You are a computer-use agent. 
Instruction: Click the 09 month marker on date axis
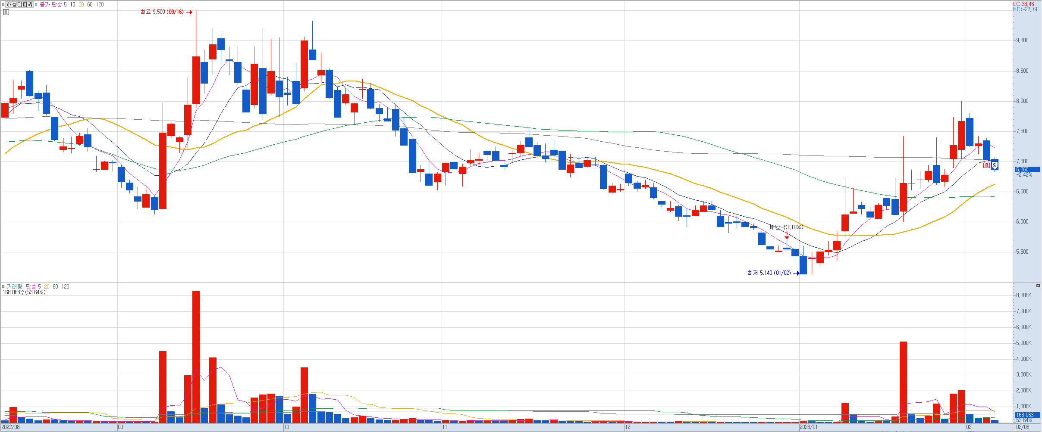[121, 427]
